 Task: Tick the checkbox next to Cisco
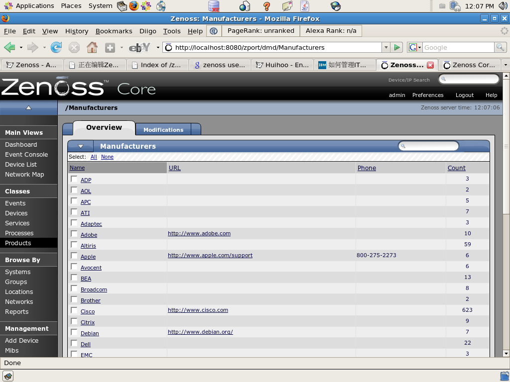74,310
